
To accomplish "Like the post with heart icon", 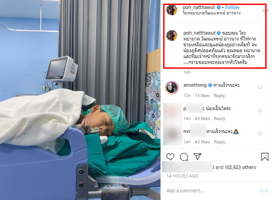I will tap(170, 157).
